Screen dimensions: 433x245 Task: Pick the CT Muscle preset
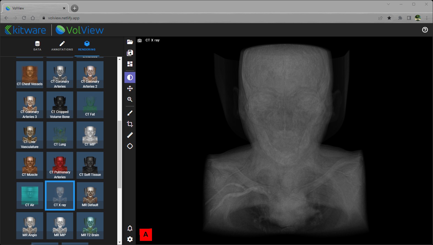30,165
